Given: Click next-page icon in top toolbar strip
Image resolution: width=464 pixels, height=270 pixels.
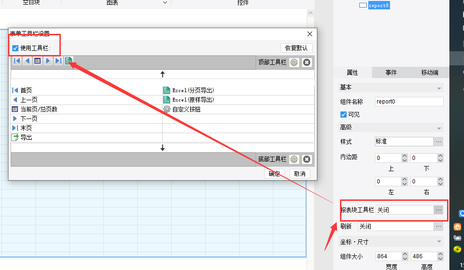Looking at the screenshot, I should pos(48,61).
